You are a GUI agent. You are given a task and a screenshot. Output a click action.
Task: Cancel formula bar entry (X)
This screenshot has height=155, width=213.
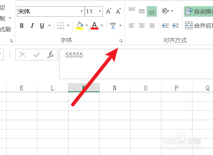point(23,55)
